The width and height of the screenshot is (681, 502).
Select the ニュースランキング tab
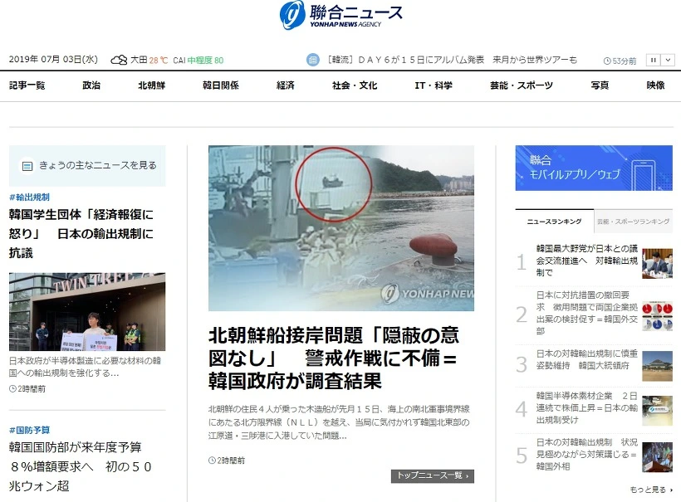[554, 222]
